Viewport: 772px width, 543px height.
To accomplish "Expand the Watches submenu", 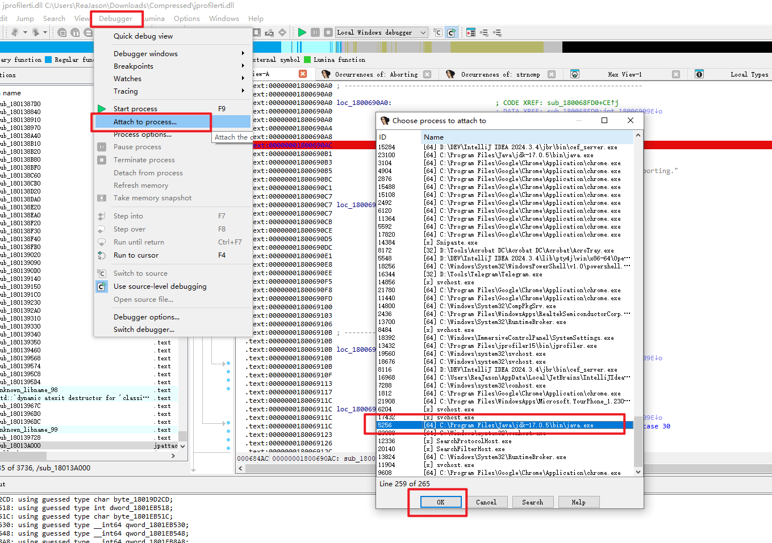I will (173, 78).
